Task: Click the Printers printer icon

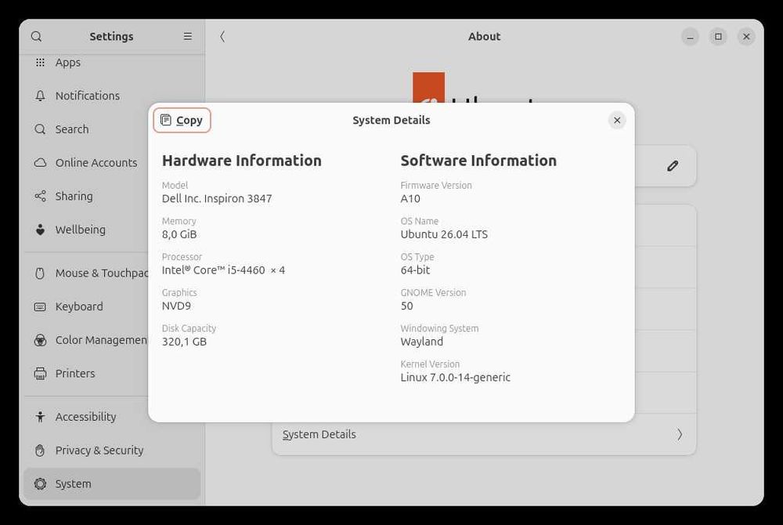Action: tap(41, 374)
